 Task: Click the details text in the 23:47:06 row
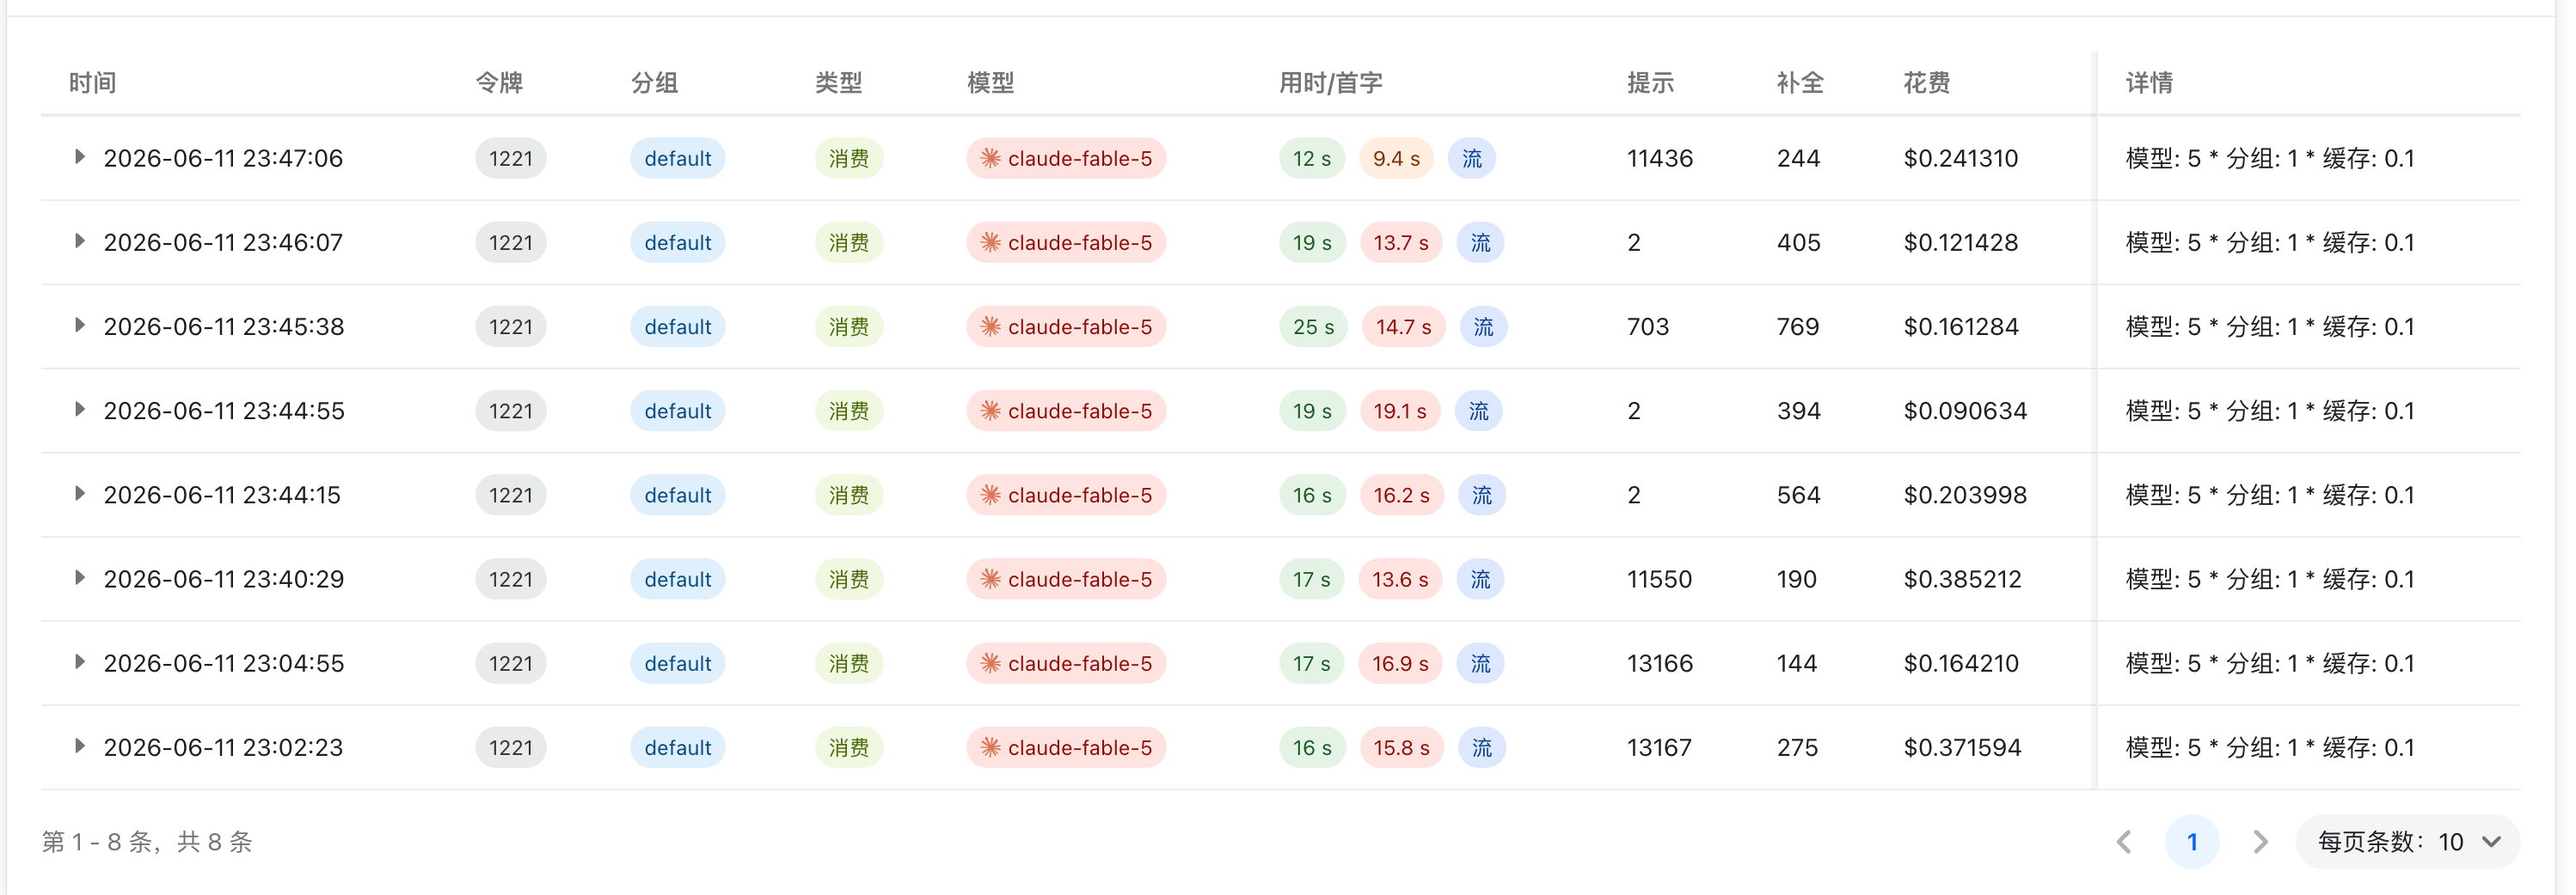click(x=2269, y=158)
